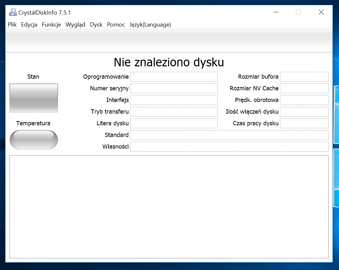Click the Tryb transferu field
339x270 pixels.
point(174,111)
